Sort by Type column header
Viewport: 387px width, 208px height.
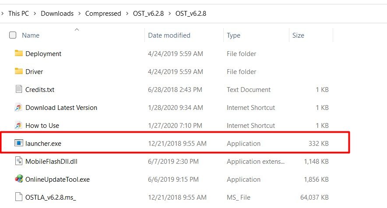233,35
